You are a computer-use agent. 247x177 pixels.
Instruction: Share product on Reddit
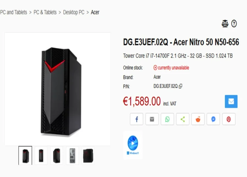198,119
